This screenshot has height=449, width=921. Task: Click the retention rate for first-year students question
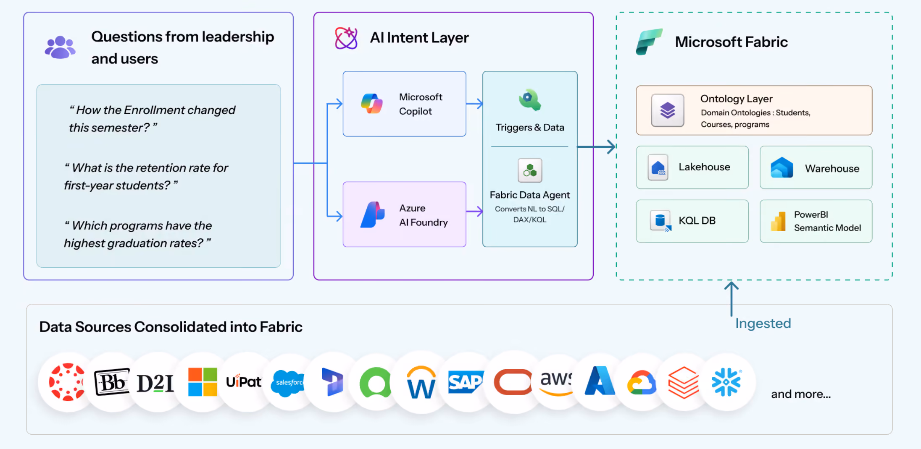pos(146,177)
